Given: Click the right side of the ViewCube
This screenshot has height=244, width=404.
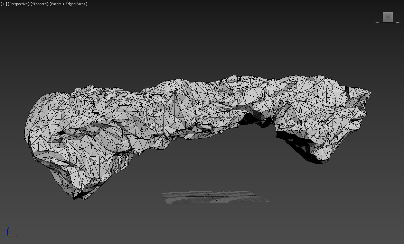Looking at the screenshot, I should (x=392, y=17).
